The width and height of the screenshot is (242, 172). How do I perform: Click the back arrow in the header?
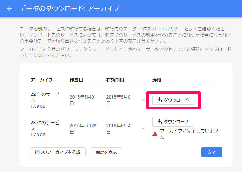click(x=9, y=8)
